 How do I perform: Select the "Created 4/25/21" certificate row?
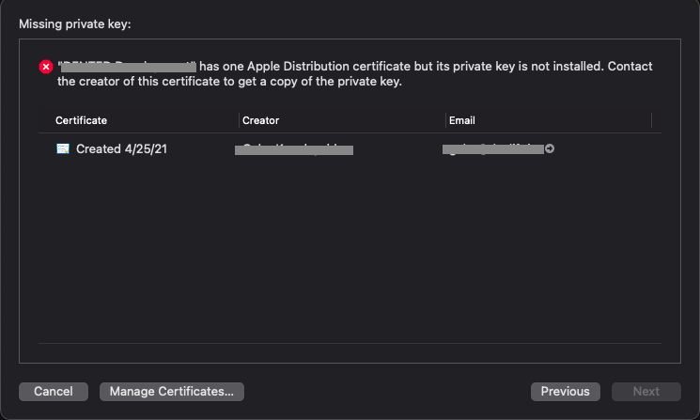pyautogui.click(x=350, y=149)
